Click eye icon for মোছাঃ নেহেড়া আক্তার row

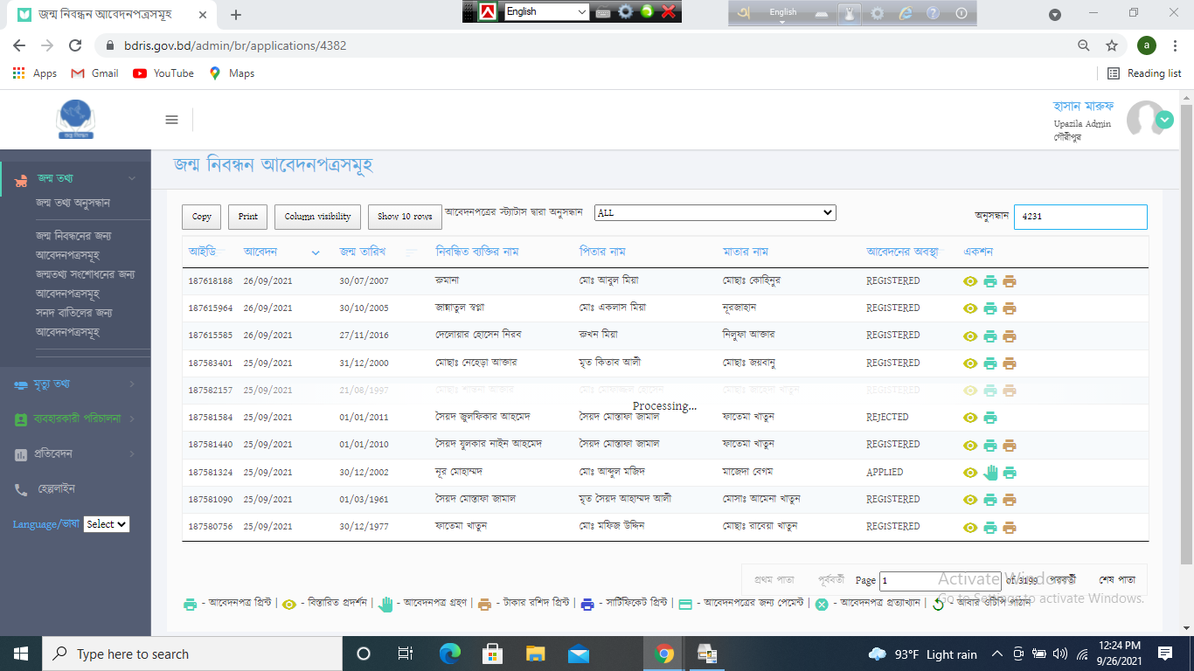point(970,363)
